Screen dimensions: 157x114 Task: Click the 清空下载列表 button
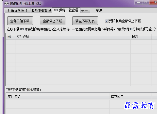(85, 21)
